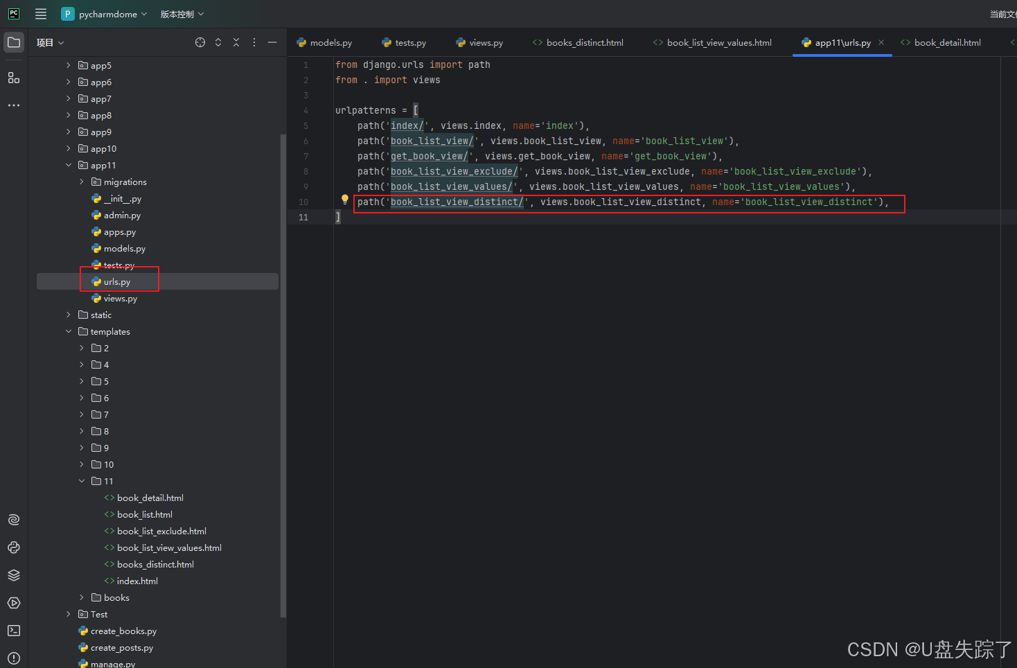Open the AI assistant spiral icon
1017x668 pixels.
point(14,520)
